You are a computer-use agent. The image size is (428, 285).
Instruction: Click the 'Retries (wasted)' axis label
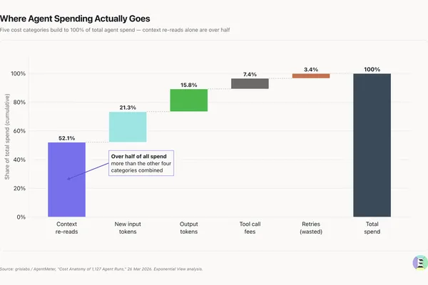tap(311, 228)
